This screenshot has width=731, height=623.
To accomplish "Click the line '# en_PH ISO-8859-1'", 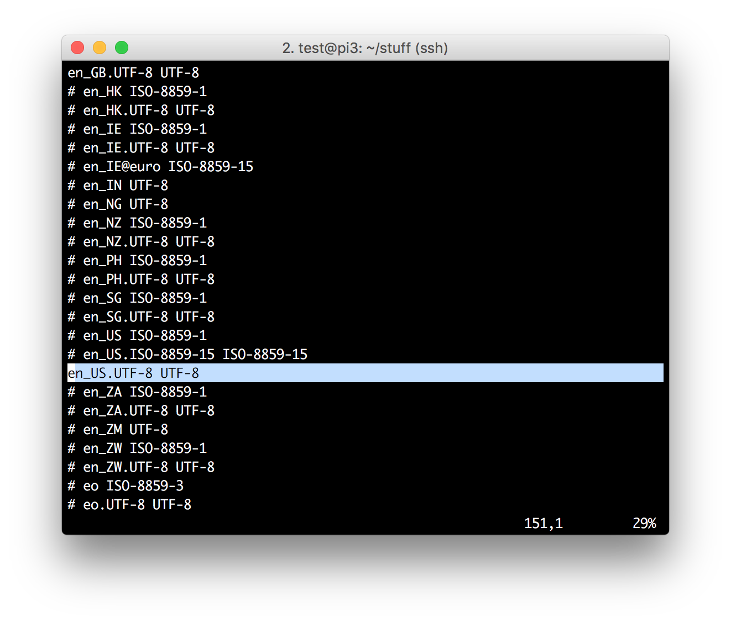I will 137,261.
